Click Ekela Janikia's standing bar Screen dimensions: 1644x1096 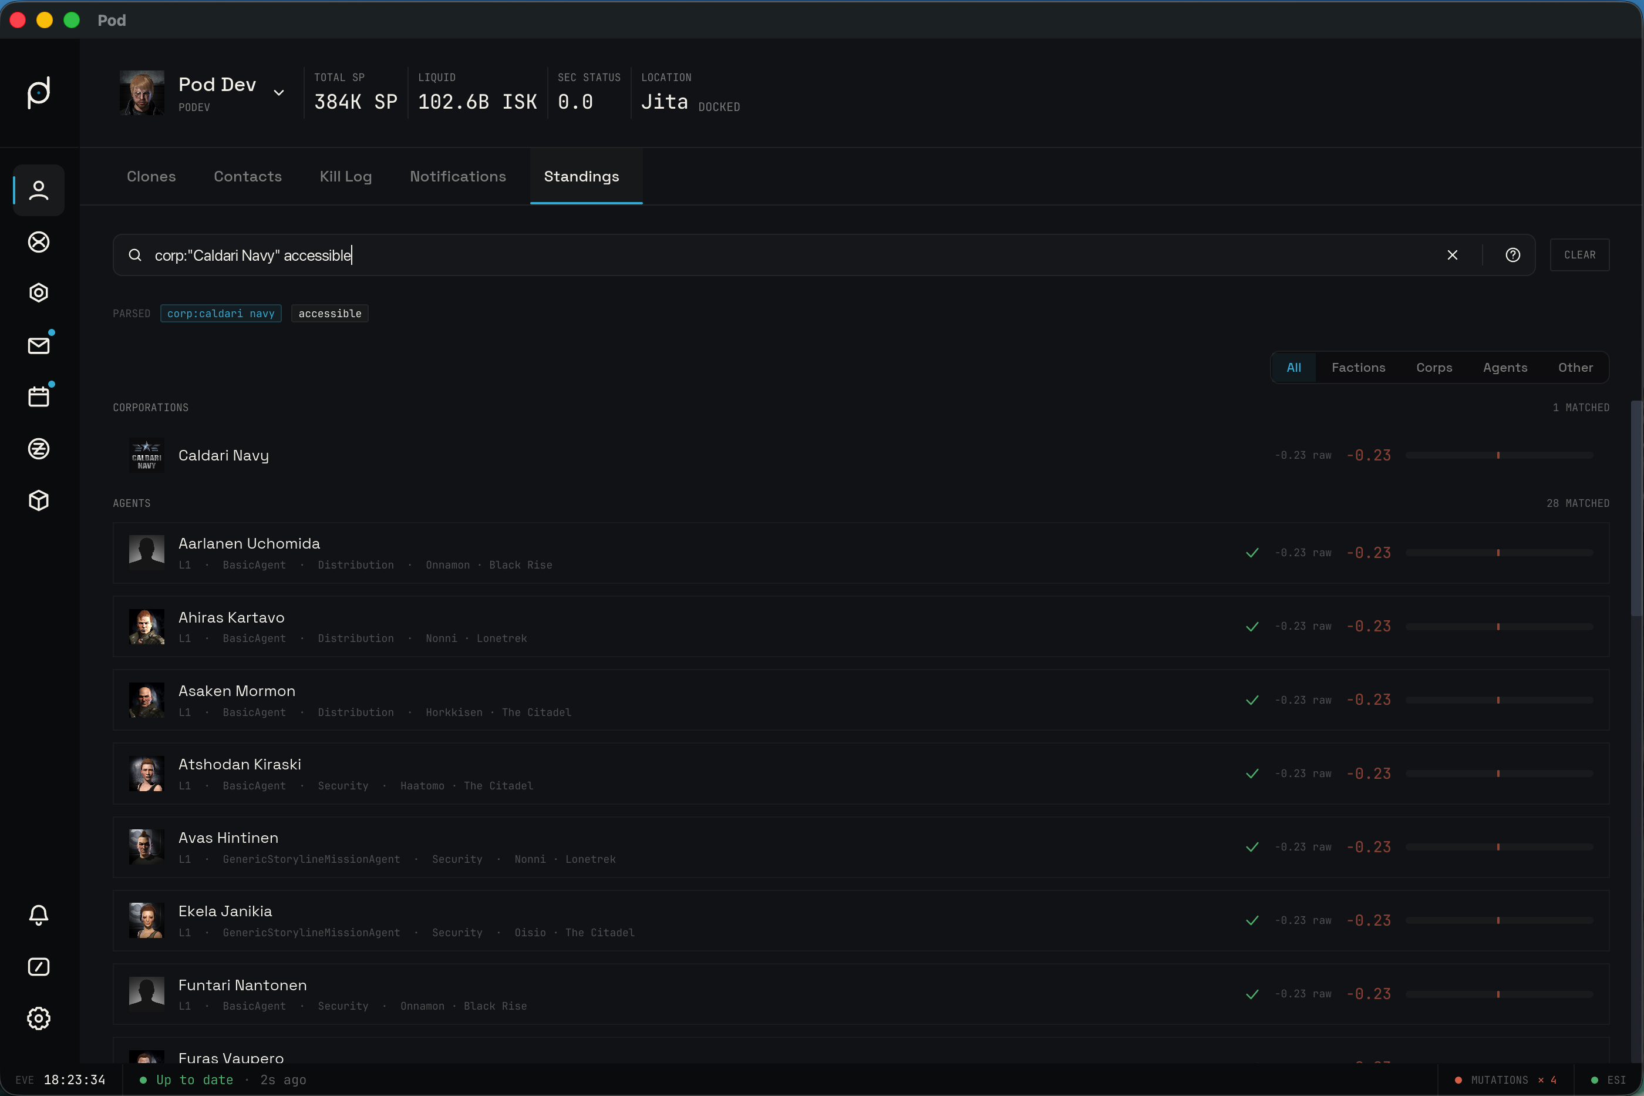[1500, 920]
